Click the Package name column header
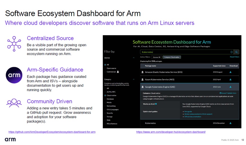Screen dimensions: 246x145 (150, 66)
